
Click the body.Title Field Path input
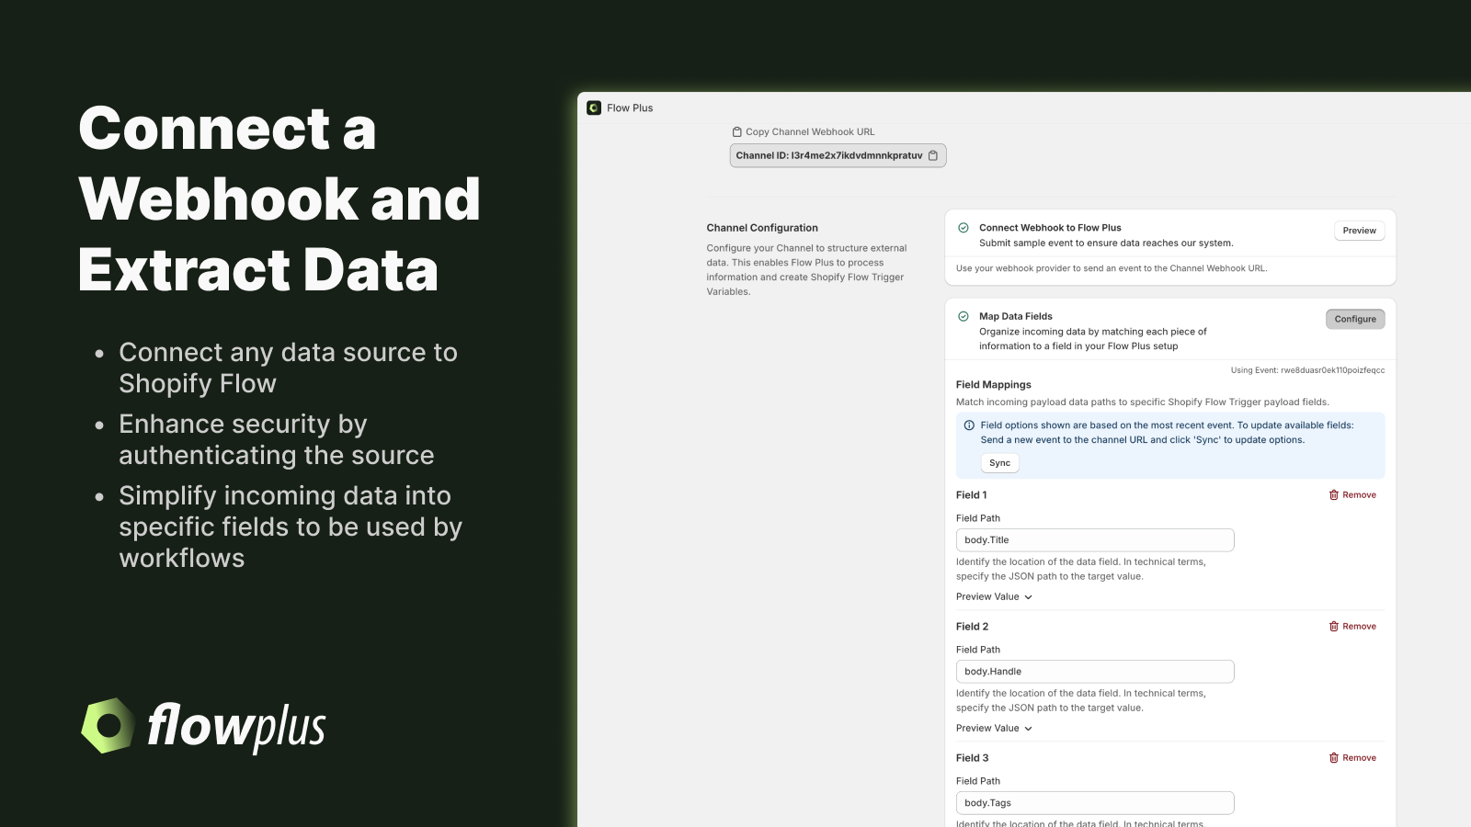click(1094, 539)
